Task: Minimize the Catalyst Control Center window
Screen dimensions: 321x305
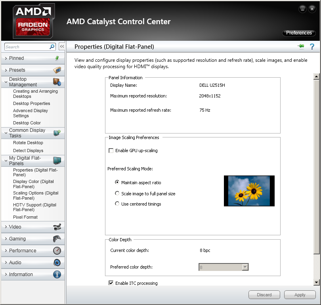Action: point(303,9)
